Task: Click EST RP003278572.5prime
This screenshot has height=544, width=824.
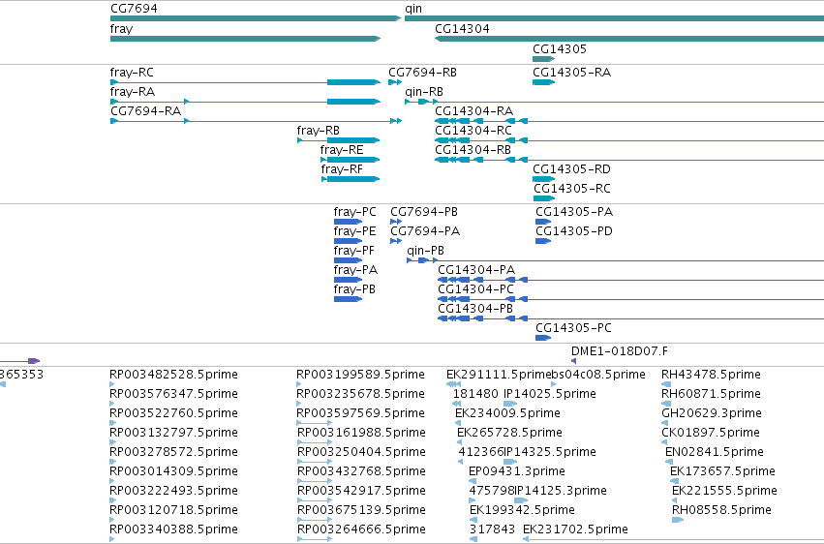Action: (173, 452)
